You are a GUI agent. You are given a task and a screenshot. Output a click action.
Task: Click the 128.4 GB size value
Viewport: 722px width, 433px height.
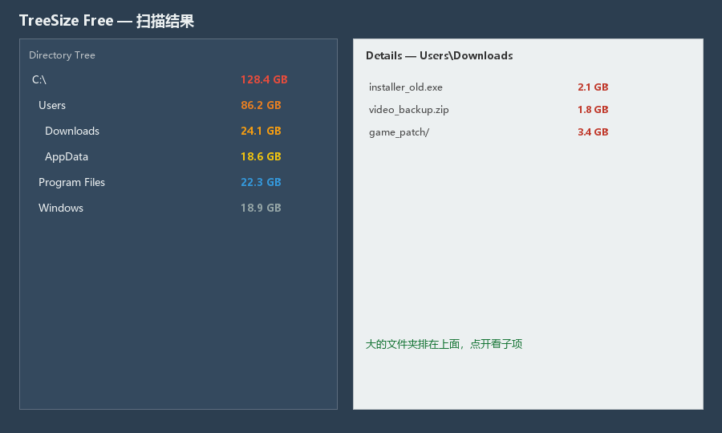pyautogui.click(x=264, y=79)
